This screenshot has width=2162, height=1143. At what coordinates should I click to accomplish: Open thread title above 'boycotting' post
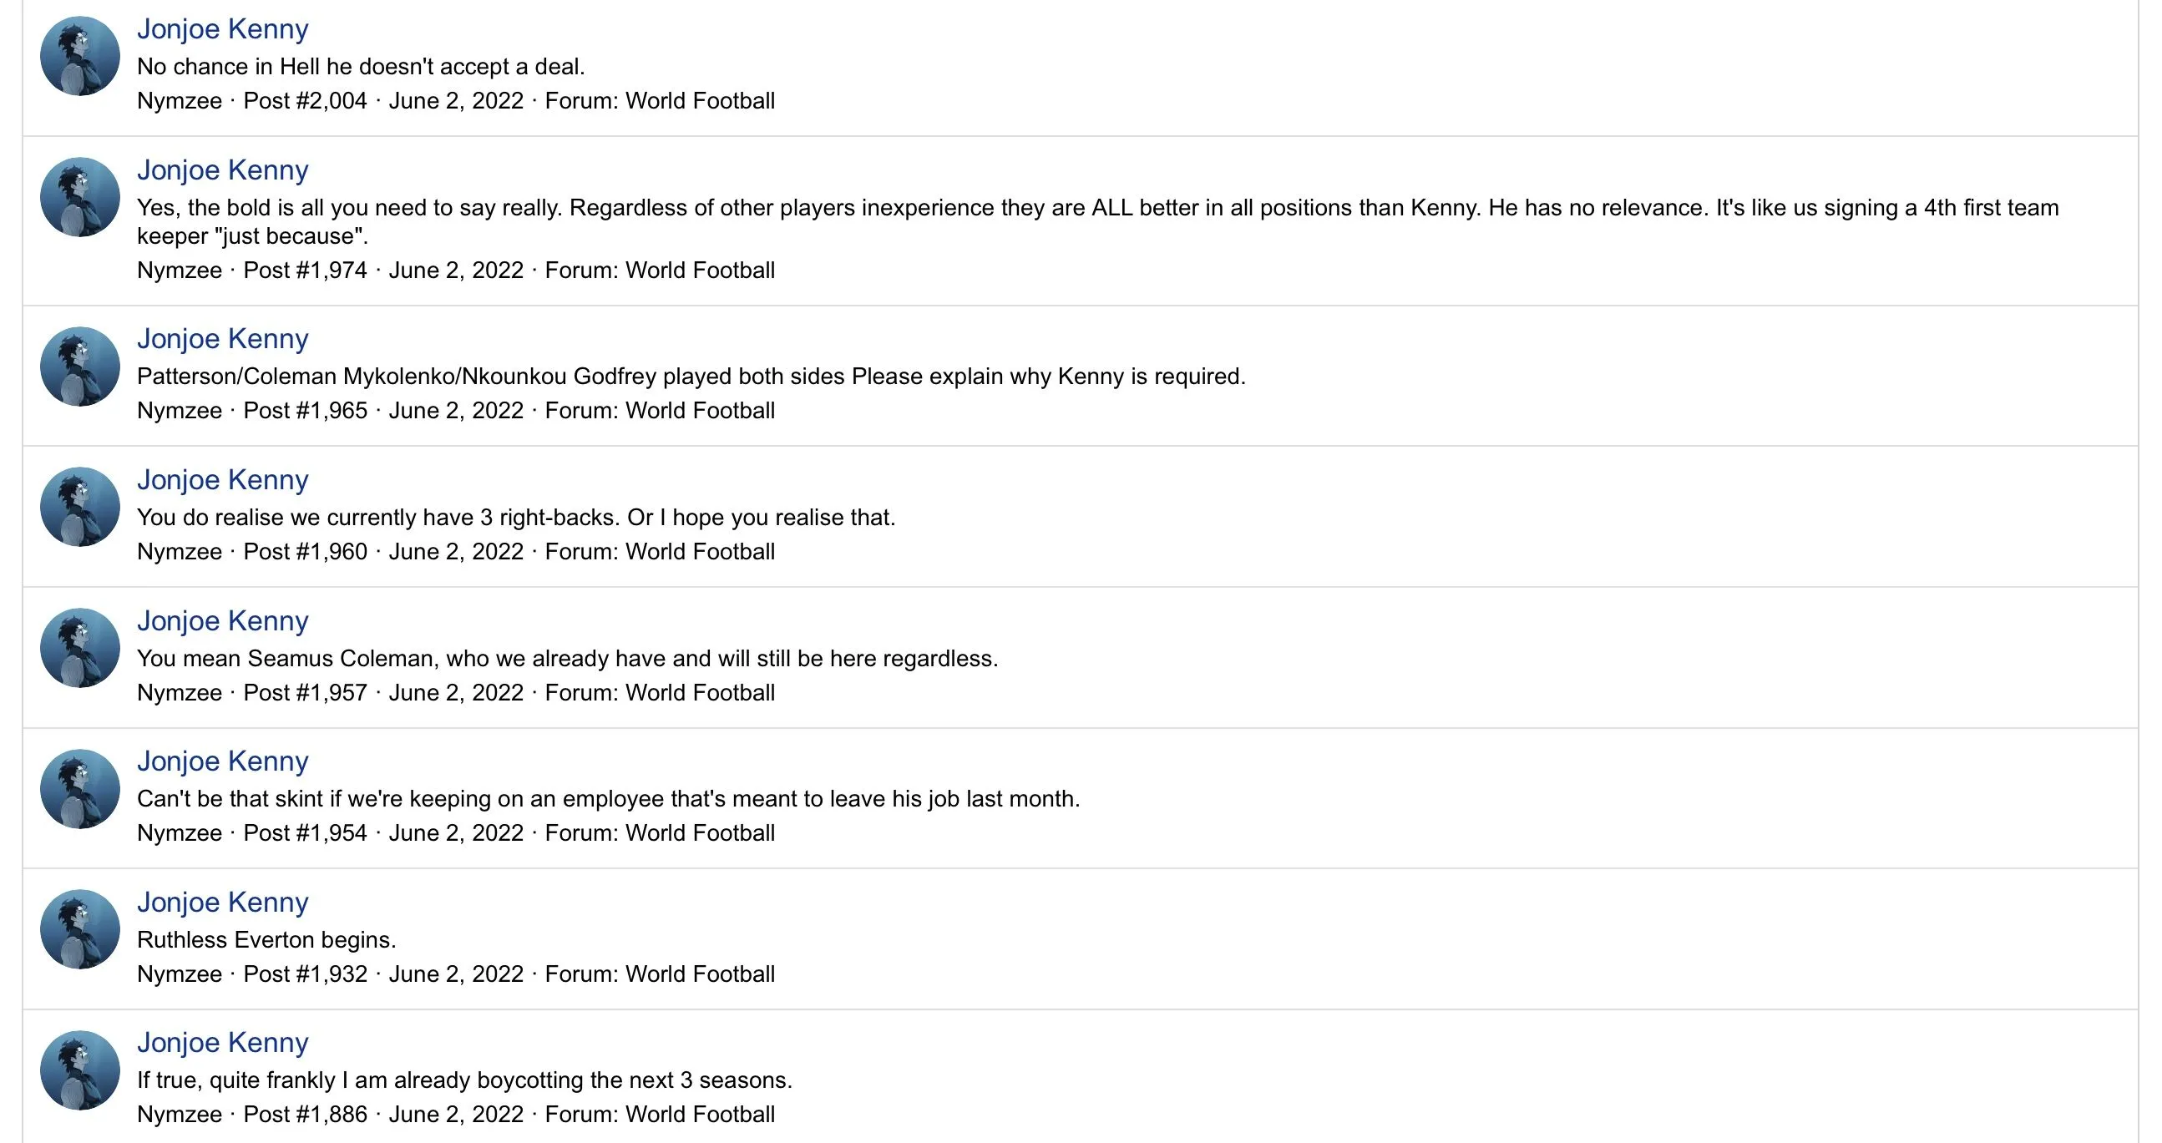pos(222,1042)
